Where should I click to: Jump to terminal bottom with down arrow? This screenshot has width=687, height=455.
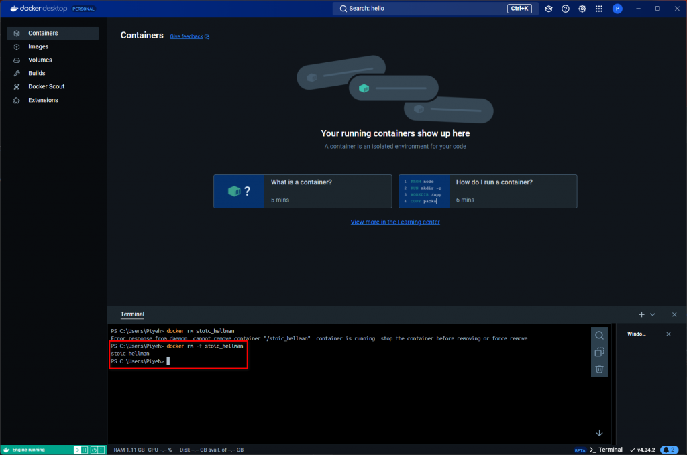(599, 433)
